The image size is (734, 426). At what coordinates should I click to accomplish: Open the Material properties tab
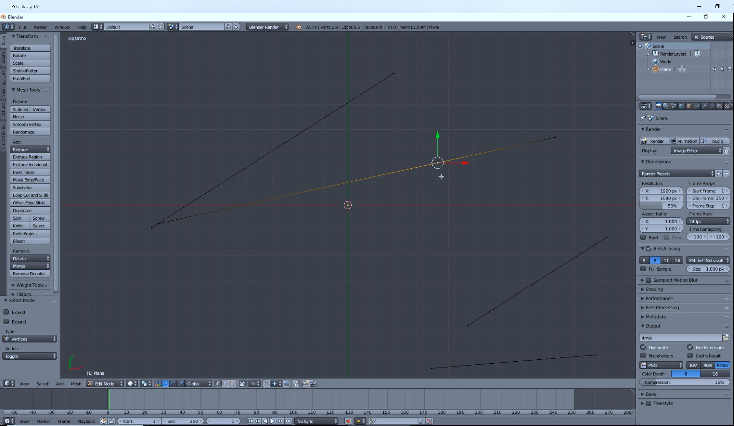pyautogui.click(x=719, y=106)
